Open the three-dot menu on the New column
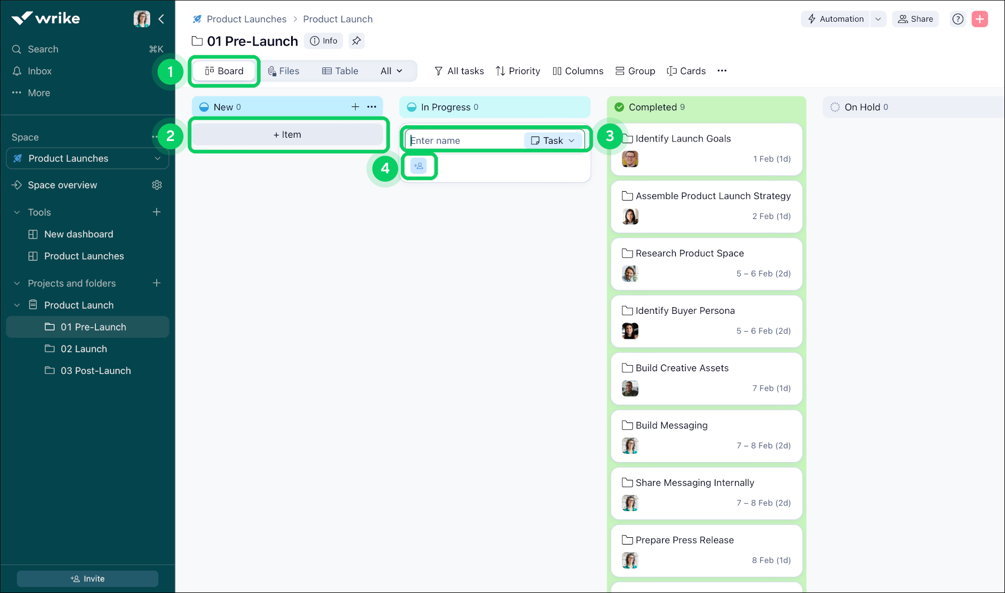Image resolution: width=1005 pixels, height=593 pixels. point(371,106)
